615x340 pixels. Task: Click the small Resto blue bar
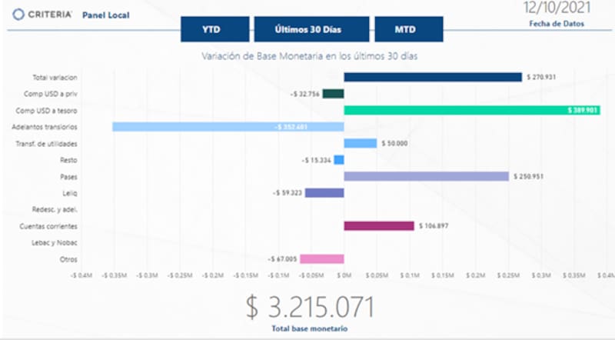(339, 160)
